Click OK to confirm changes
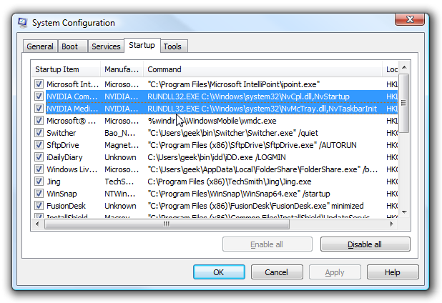The image size is (442, 303). click(218, 272)
